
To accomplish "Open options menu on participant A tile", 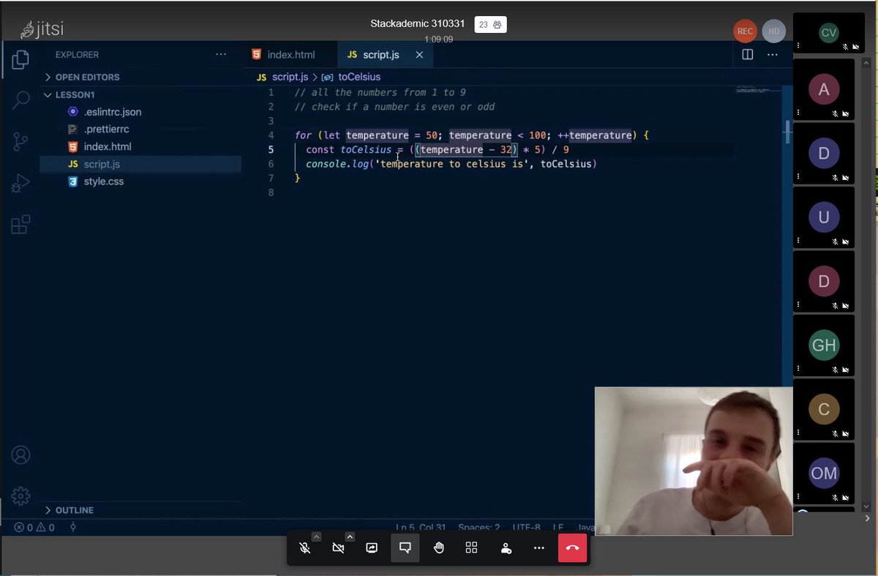I will (798, 113).
